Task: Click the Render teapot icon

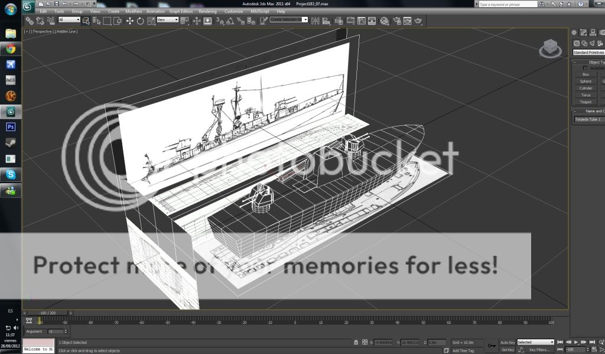Action: [x=419, y=21]
